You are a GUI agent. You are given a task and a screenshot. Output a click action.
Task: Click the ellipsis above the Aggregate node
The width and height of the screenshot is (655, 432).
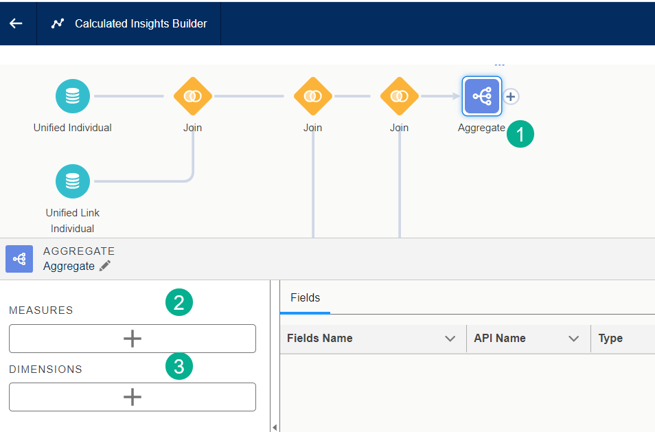[x=499, y=65]
